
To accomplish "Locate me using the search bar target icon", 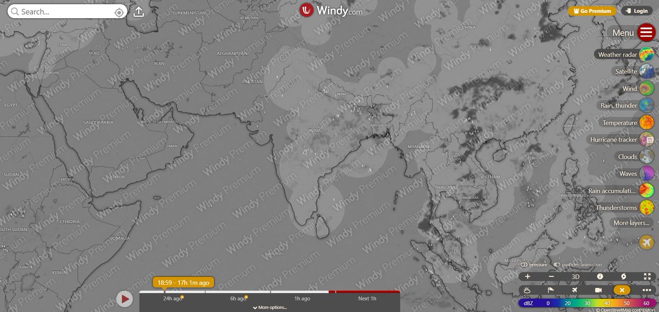I will [119, 12].
